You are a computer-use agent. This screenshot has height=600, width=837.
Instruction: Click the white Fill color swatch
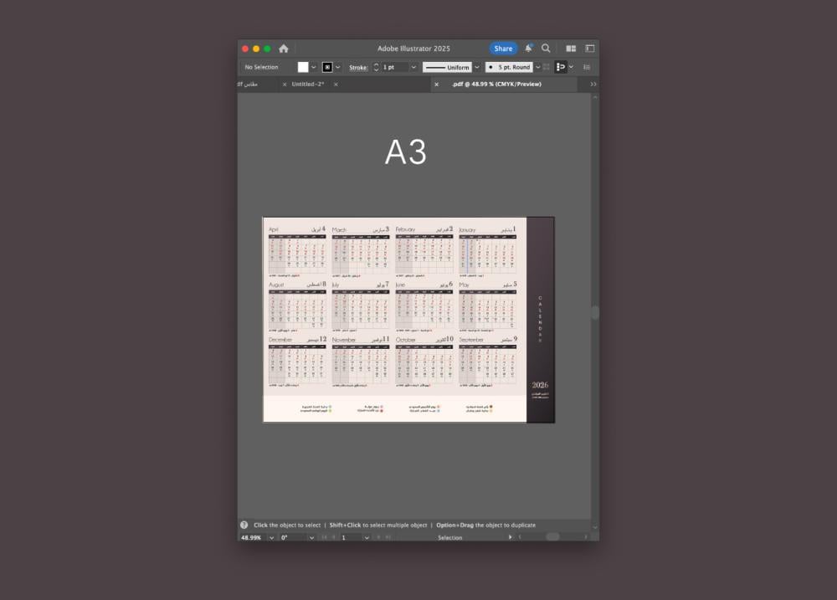point(303,67)
